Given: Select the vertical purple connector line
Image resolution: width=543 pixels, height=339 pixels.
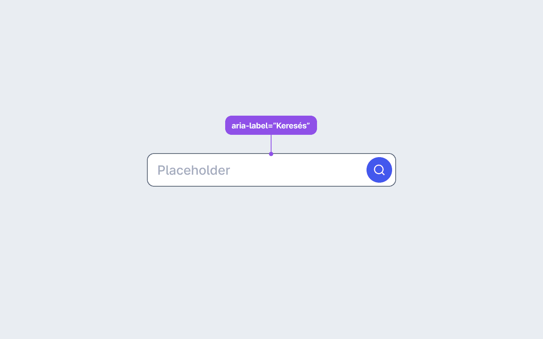Looking at the screenshot, I should pos(271,144).
